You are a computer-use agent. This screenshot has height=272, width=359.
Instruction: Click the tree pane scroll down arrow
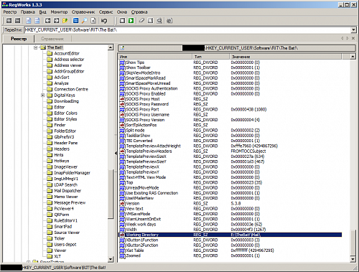point(111,259)
